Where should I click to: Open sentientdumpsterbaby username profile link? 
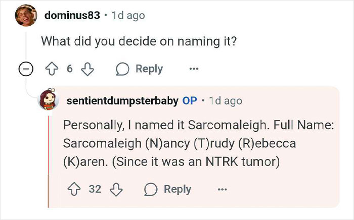point(122,101)
